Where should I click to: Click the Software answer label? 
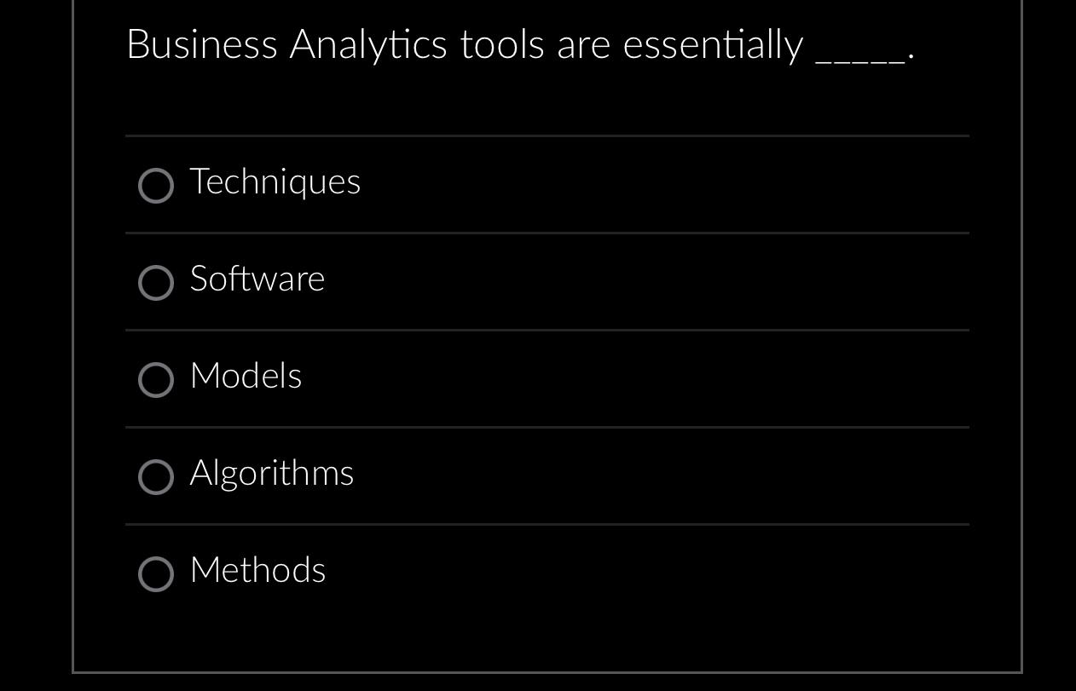257,279
